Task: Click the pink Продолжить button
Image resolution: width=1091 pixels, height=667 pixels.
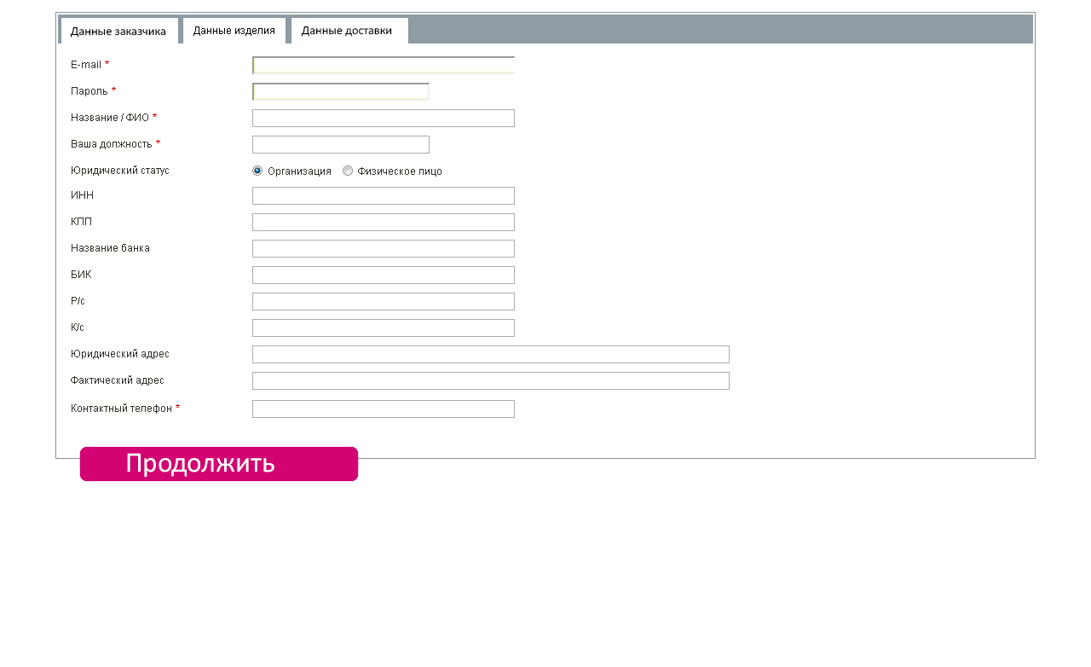Action: tap(219, 464)
